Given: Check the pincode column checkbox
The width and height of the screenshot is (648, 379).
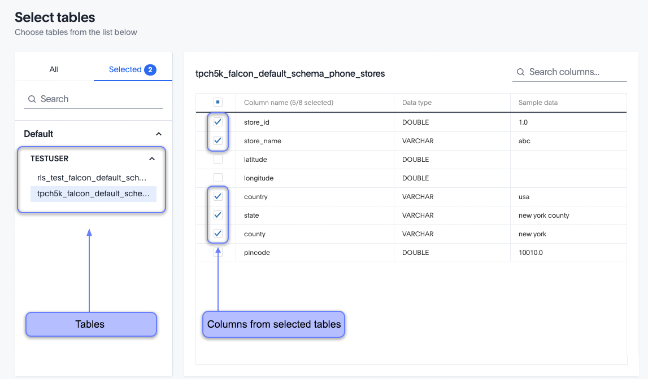Looking at the screenshot, I should [x=218, y=252].
